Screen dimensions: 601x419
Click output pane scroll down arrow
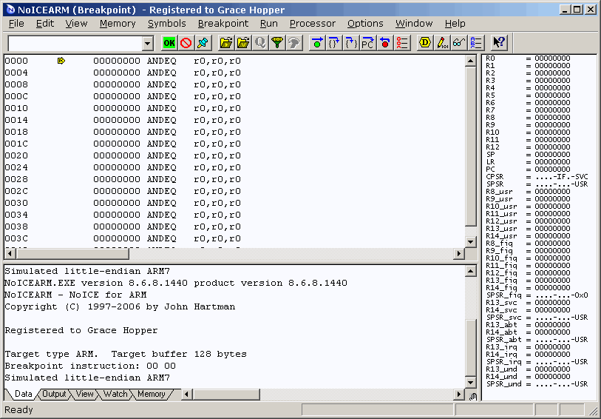tap(471, 382)
